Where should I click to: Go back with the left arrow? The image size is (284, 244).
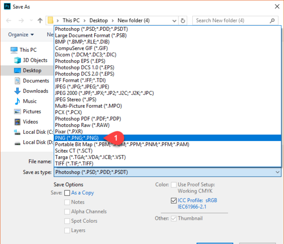[9, 20]
